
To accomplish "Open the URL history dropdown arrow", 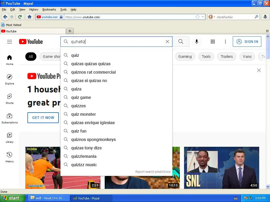I will [x=203, y=17].
